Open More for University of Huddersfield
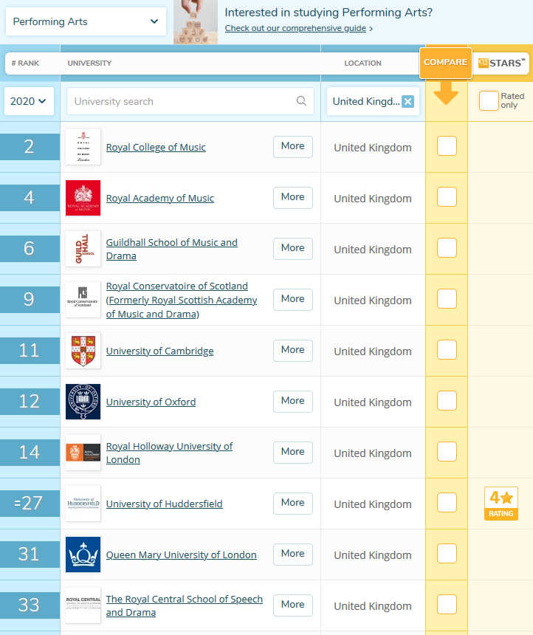Viewport: 533px width, 635px height. (x=293, y=503)
